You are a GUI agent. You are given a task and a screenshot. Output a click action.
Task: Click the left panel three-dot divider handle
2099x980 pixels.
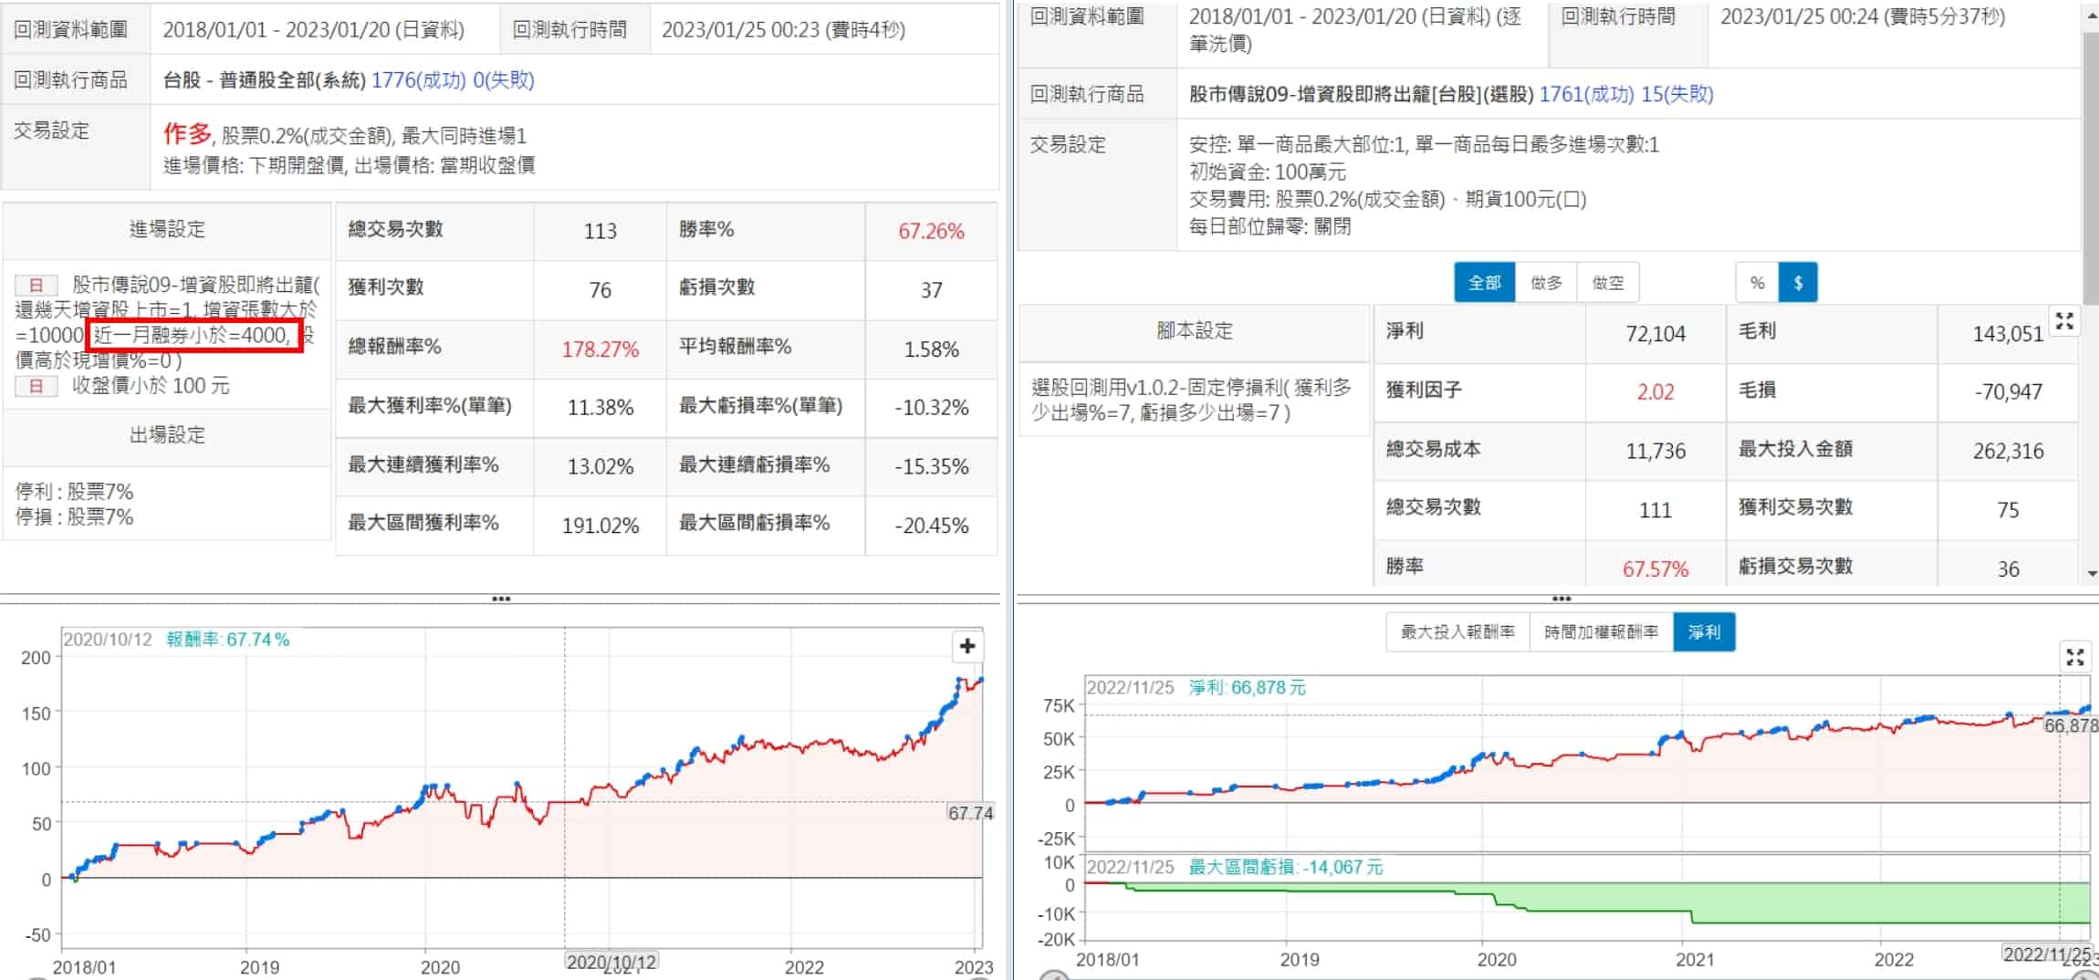click(501, 599)
